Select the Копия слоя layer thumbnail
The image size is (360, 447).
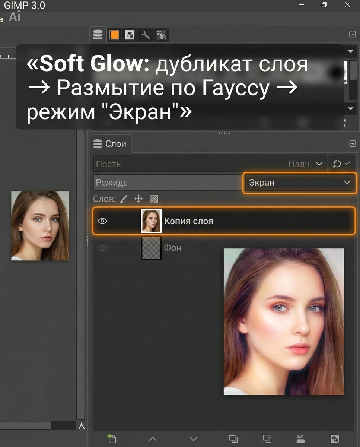(x=151, y=221)
